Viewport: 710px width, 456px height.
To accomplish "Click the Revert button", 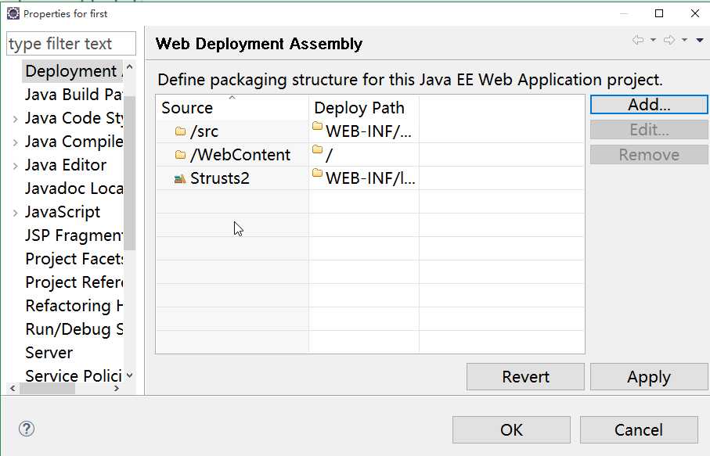I will pos(525,377).
